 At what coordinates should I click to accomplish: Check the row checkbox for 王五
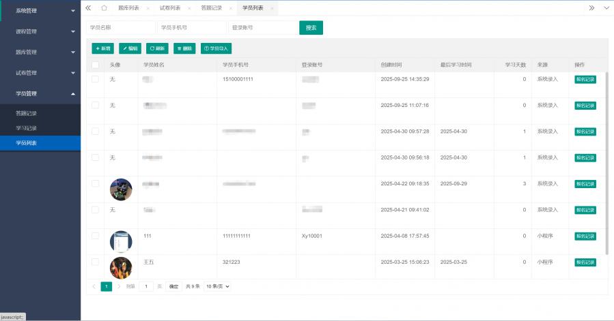(x=96, y=261)
